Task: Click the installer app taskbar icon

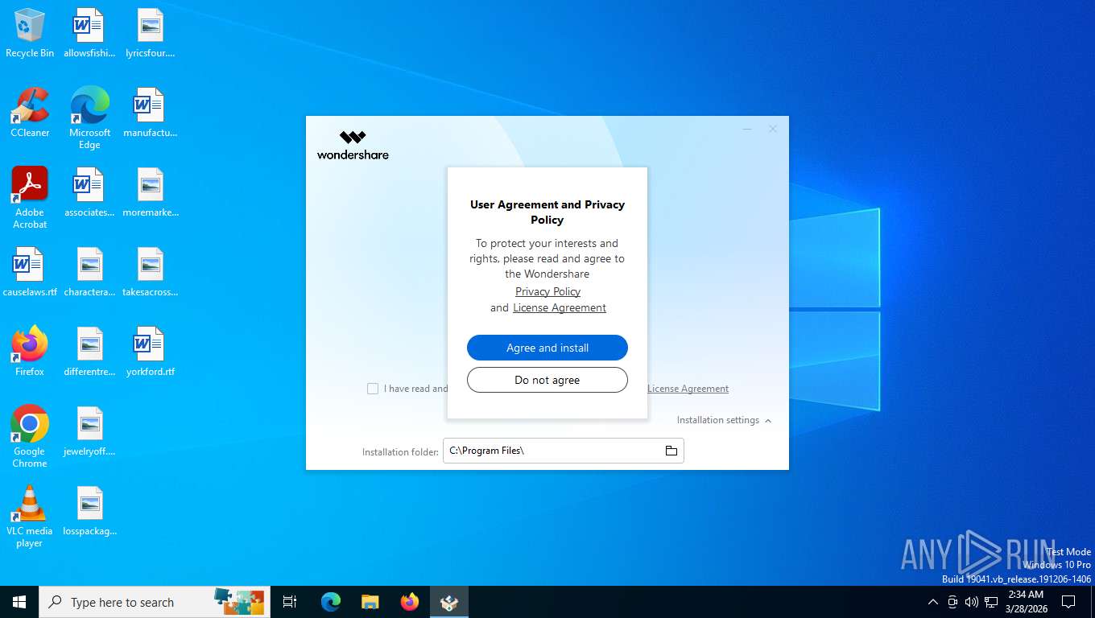Action: point(448,602)
